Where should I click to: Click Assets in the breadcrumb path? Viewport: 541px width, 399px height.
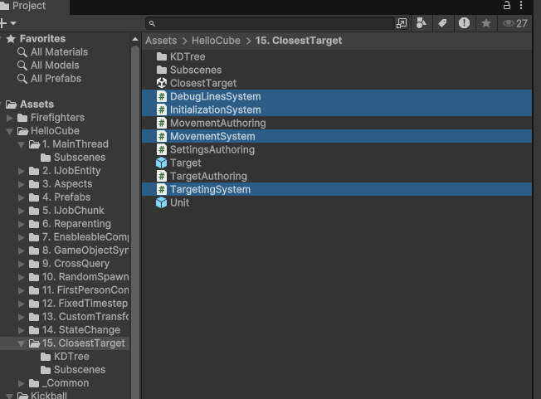pos(161,41)
